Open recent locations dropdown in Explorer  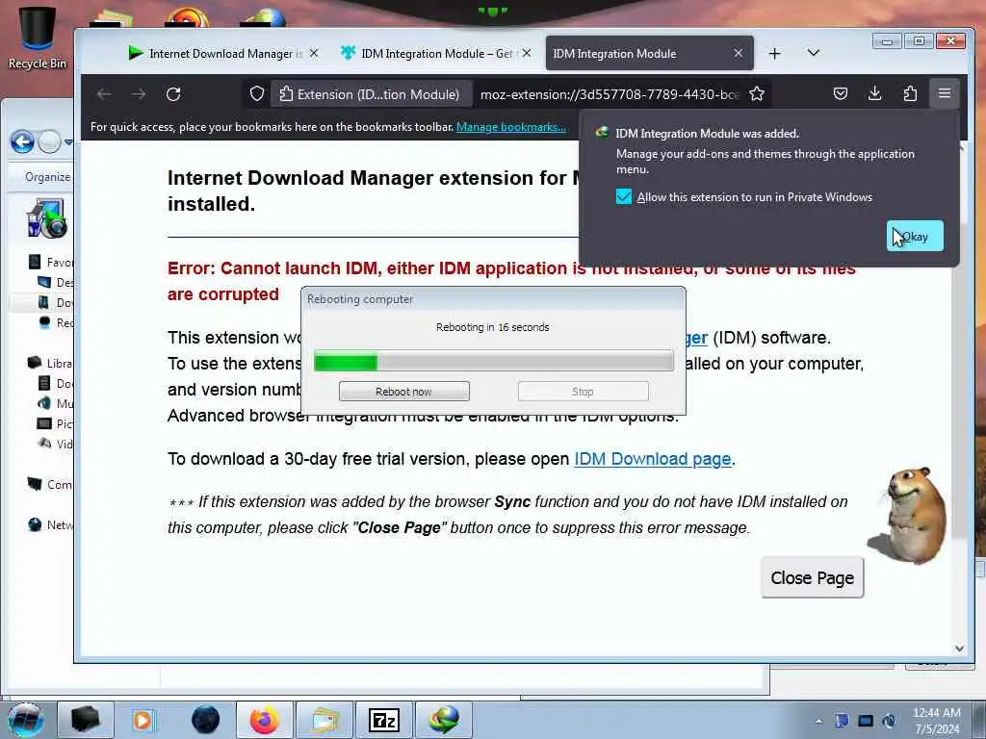click(x=68, y=142)
